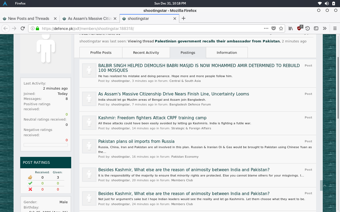Open Balbir Singh Babri Masjid thread link
This screenshot has height=212, width=340.
click(199, 68)
